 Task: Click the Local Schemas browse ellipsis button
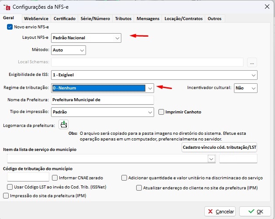252,62
